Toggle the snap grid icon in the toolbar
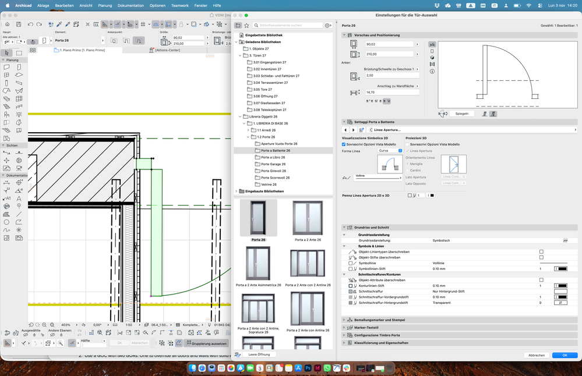 [x=143, y=24]
